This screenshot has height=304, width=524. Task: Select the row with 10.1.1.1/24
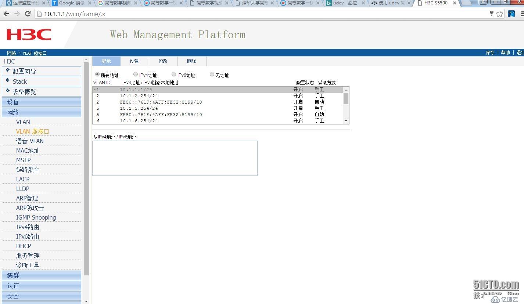(x=218, y=90)
